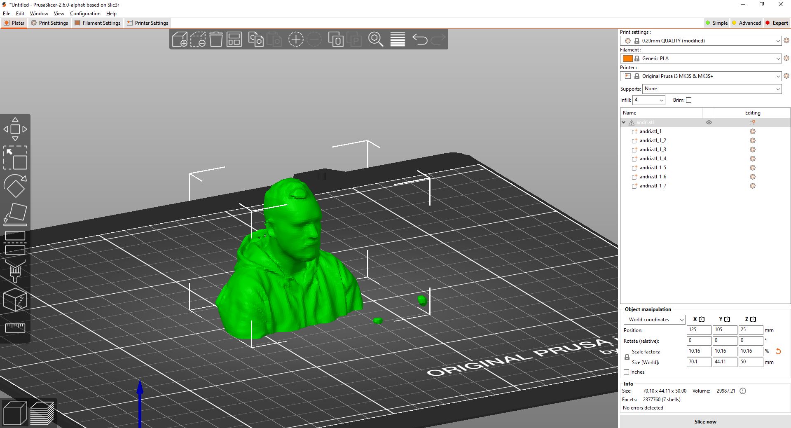Collapse the andri.stl tree node

pyautogui.click(x=624, y=122)
